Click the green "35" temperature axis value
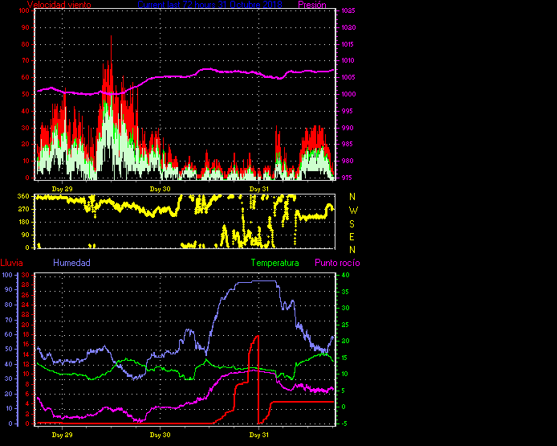557x446 pixels. (x=345, y=292)
